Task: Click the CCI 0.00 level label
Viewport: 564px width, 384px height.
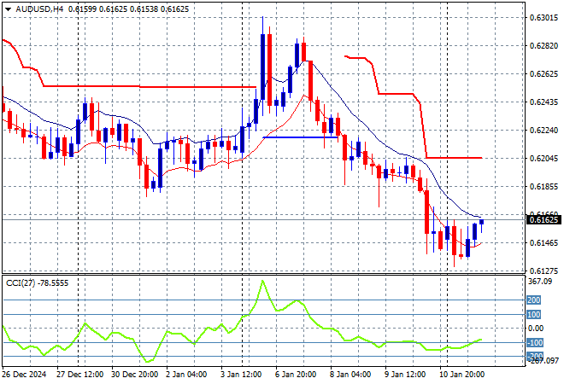Action: 536,329
